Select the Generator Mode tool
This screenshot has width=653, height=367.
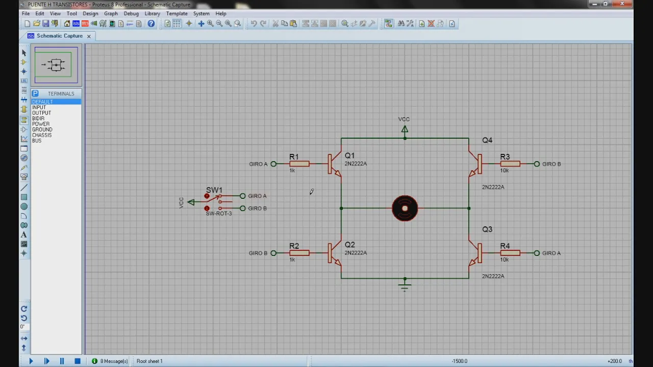coord(24,158)
